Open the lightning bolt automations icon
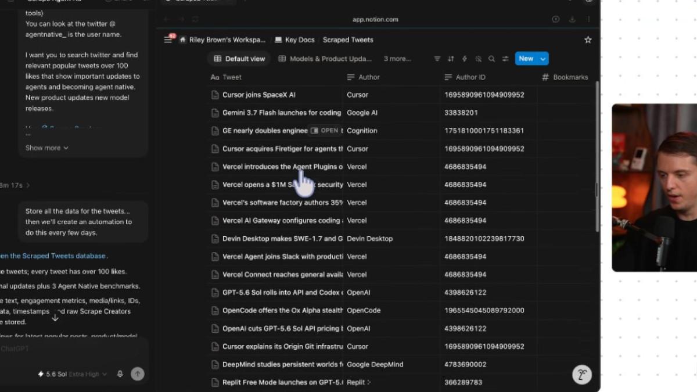The height and width of the screenshot is (392, 697). coord(464,59)
